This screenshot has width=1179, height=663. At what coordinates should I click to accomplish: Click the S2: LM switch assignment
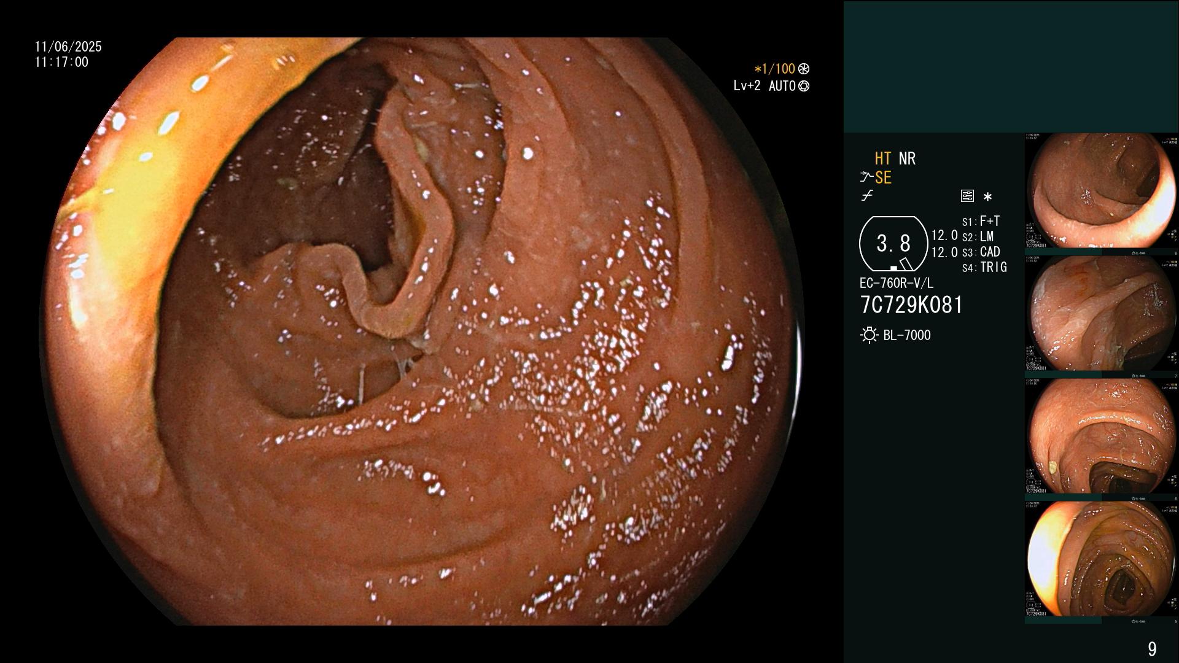(x=978, y=236)
